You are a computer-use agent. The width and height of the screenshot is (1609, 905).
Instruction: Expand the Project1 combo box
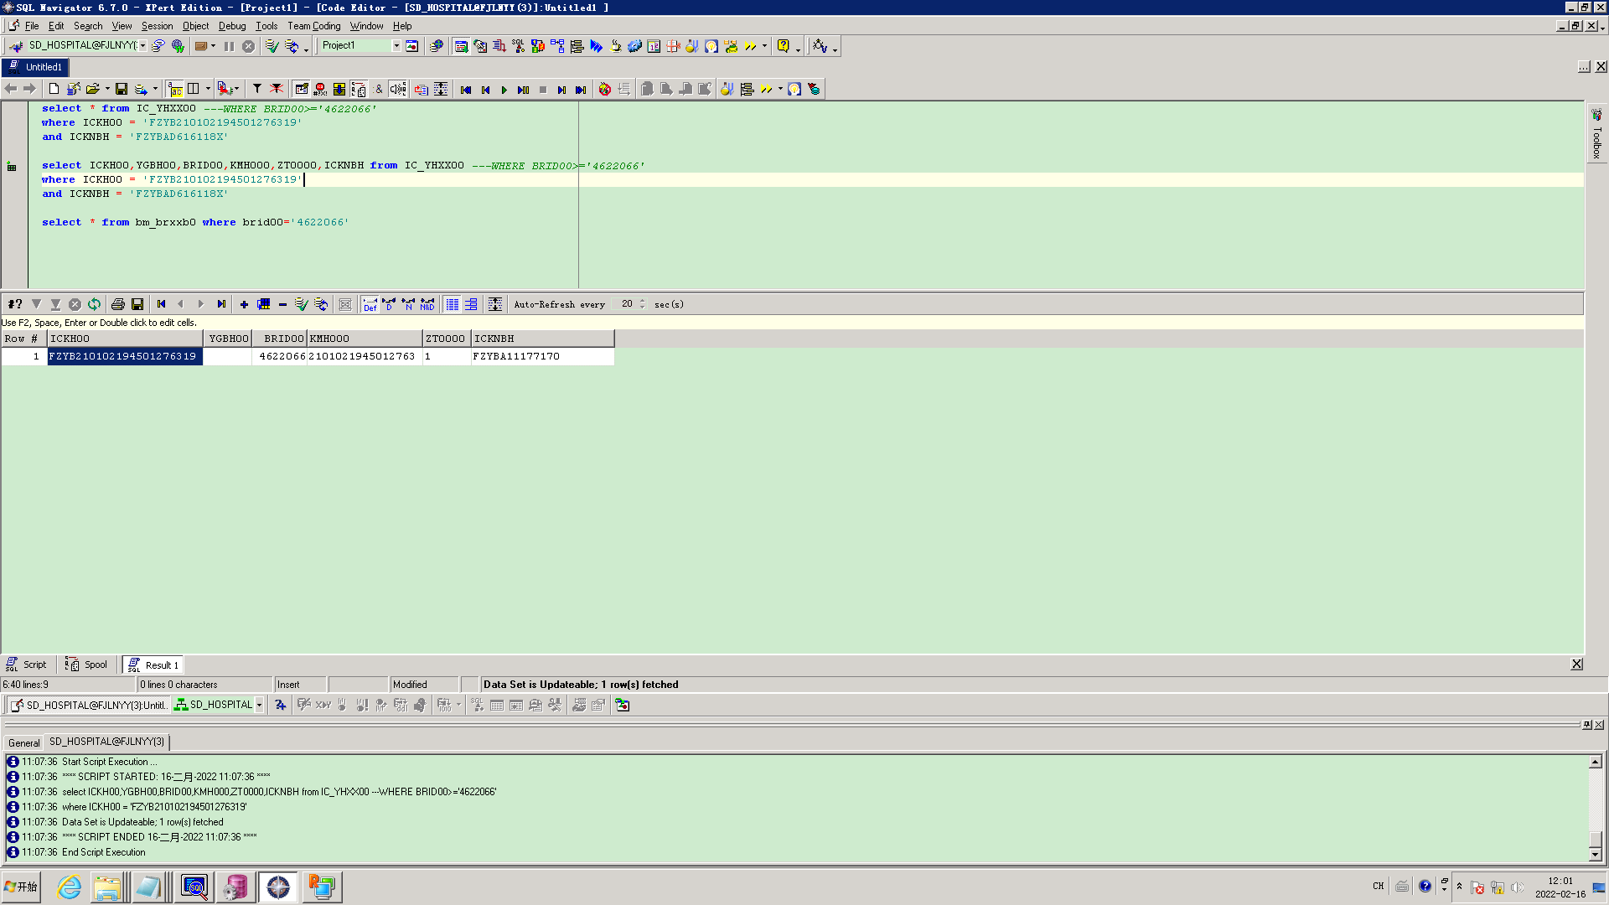pos(396,46)
